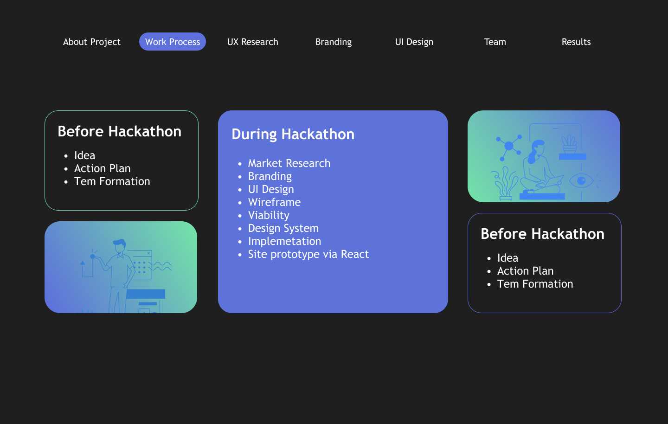The image size is (668, 424).
Task: Click the curly plant beside the sitting woman
Action: (505, 183)
